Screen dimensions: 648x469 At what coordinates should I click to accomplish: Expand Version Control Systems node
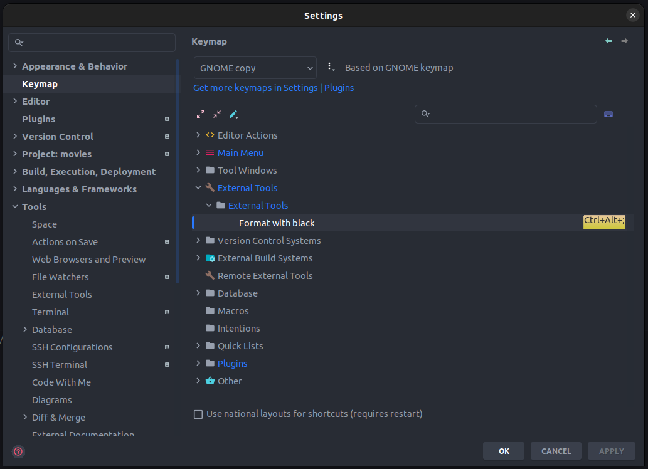198,241
